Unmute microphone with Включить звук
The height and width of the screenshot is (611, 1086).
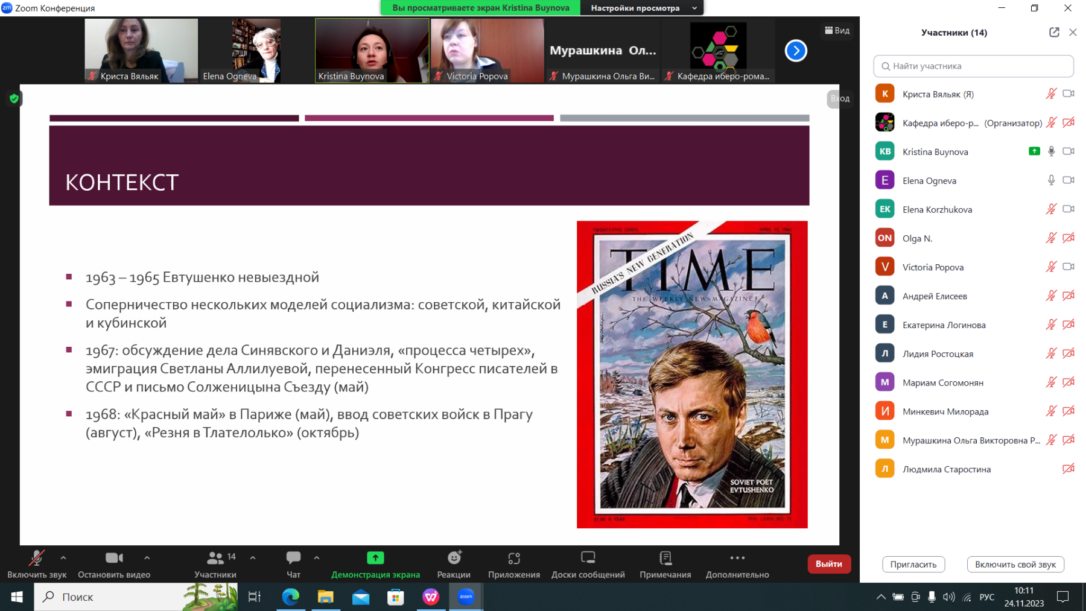(x=37, y=565)
